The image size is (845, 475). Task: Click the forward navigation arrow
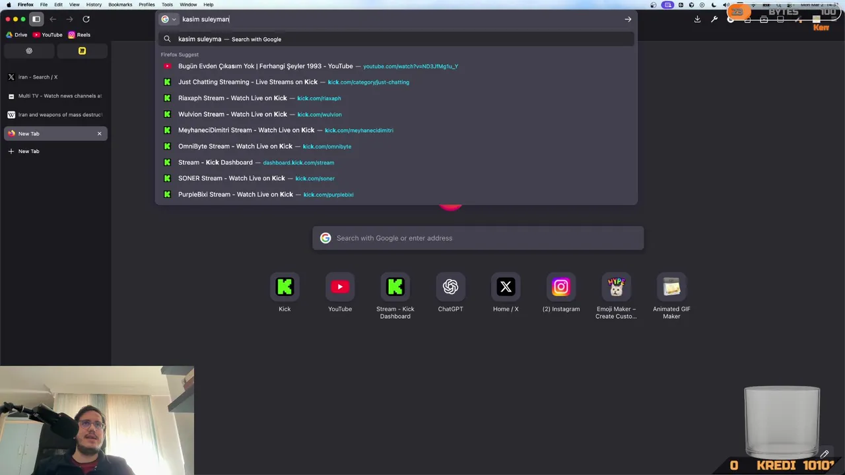click(69, 19)
